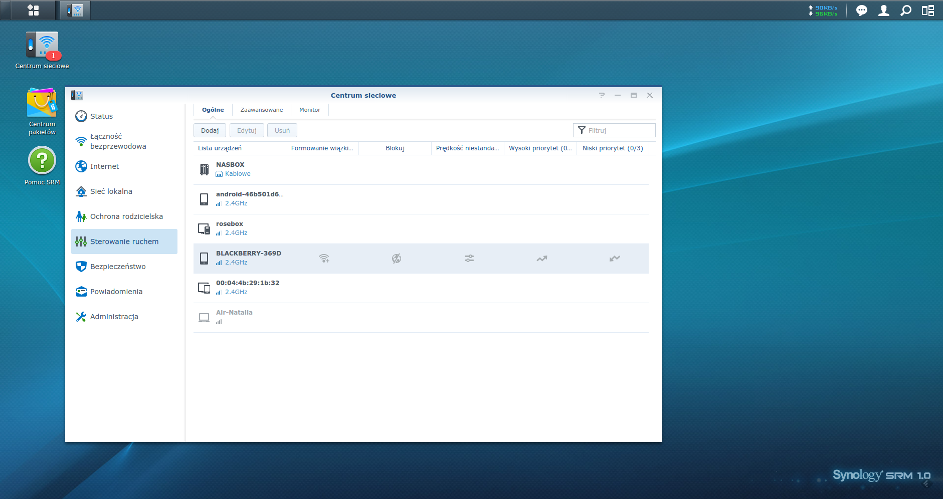Open the widgets panel icon

click(x=927, y=11)
